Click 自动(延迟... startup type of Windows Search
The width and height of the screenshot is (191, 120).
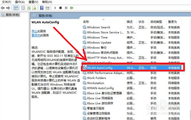(x=158, y=27)
